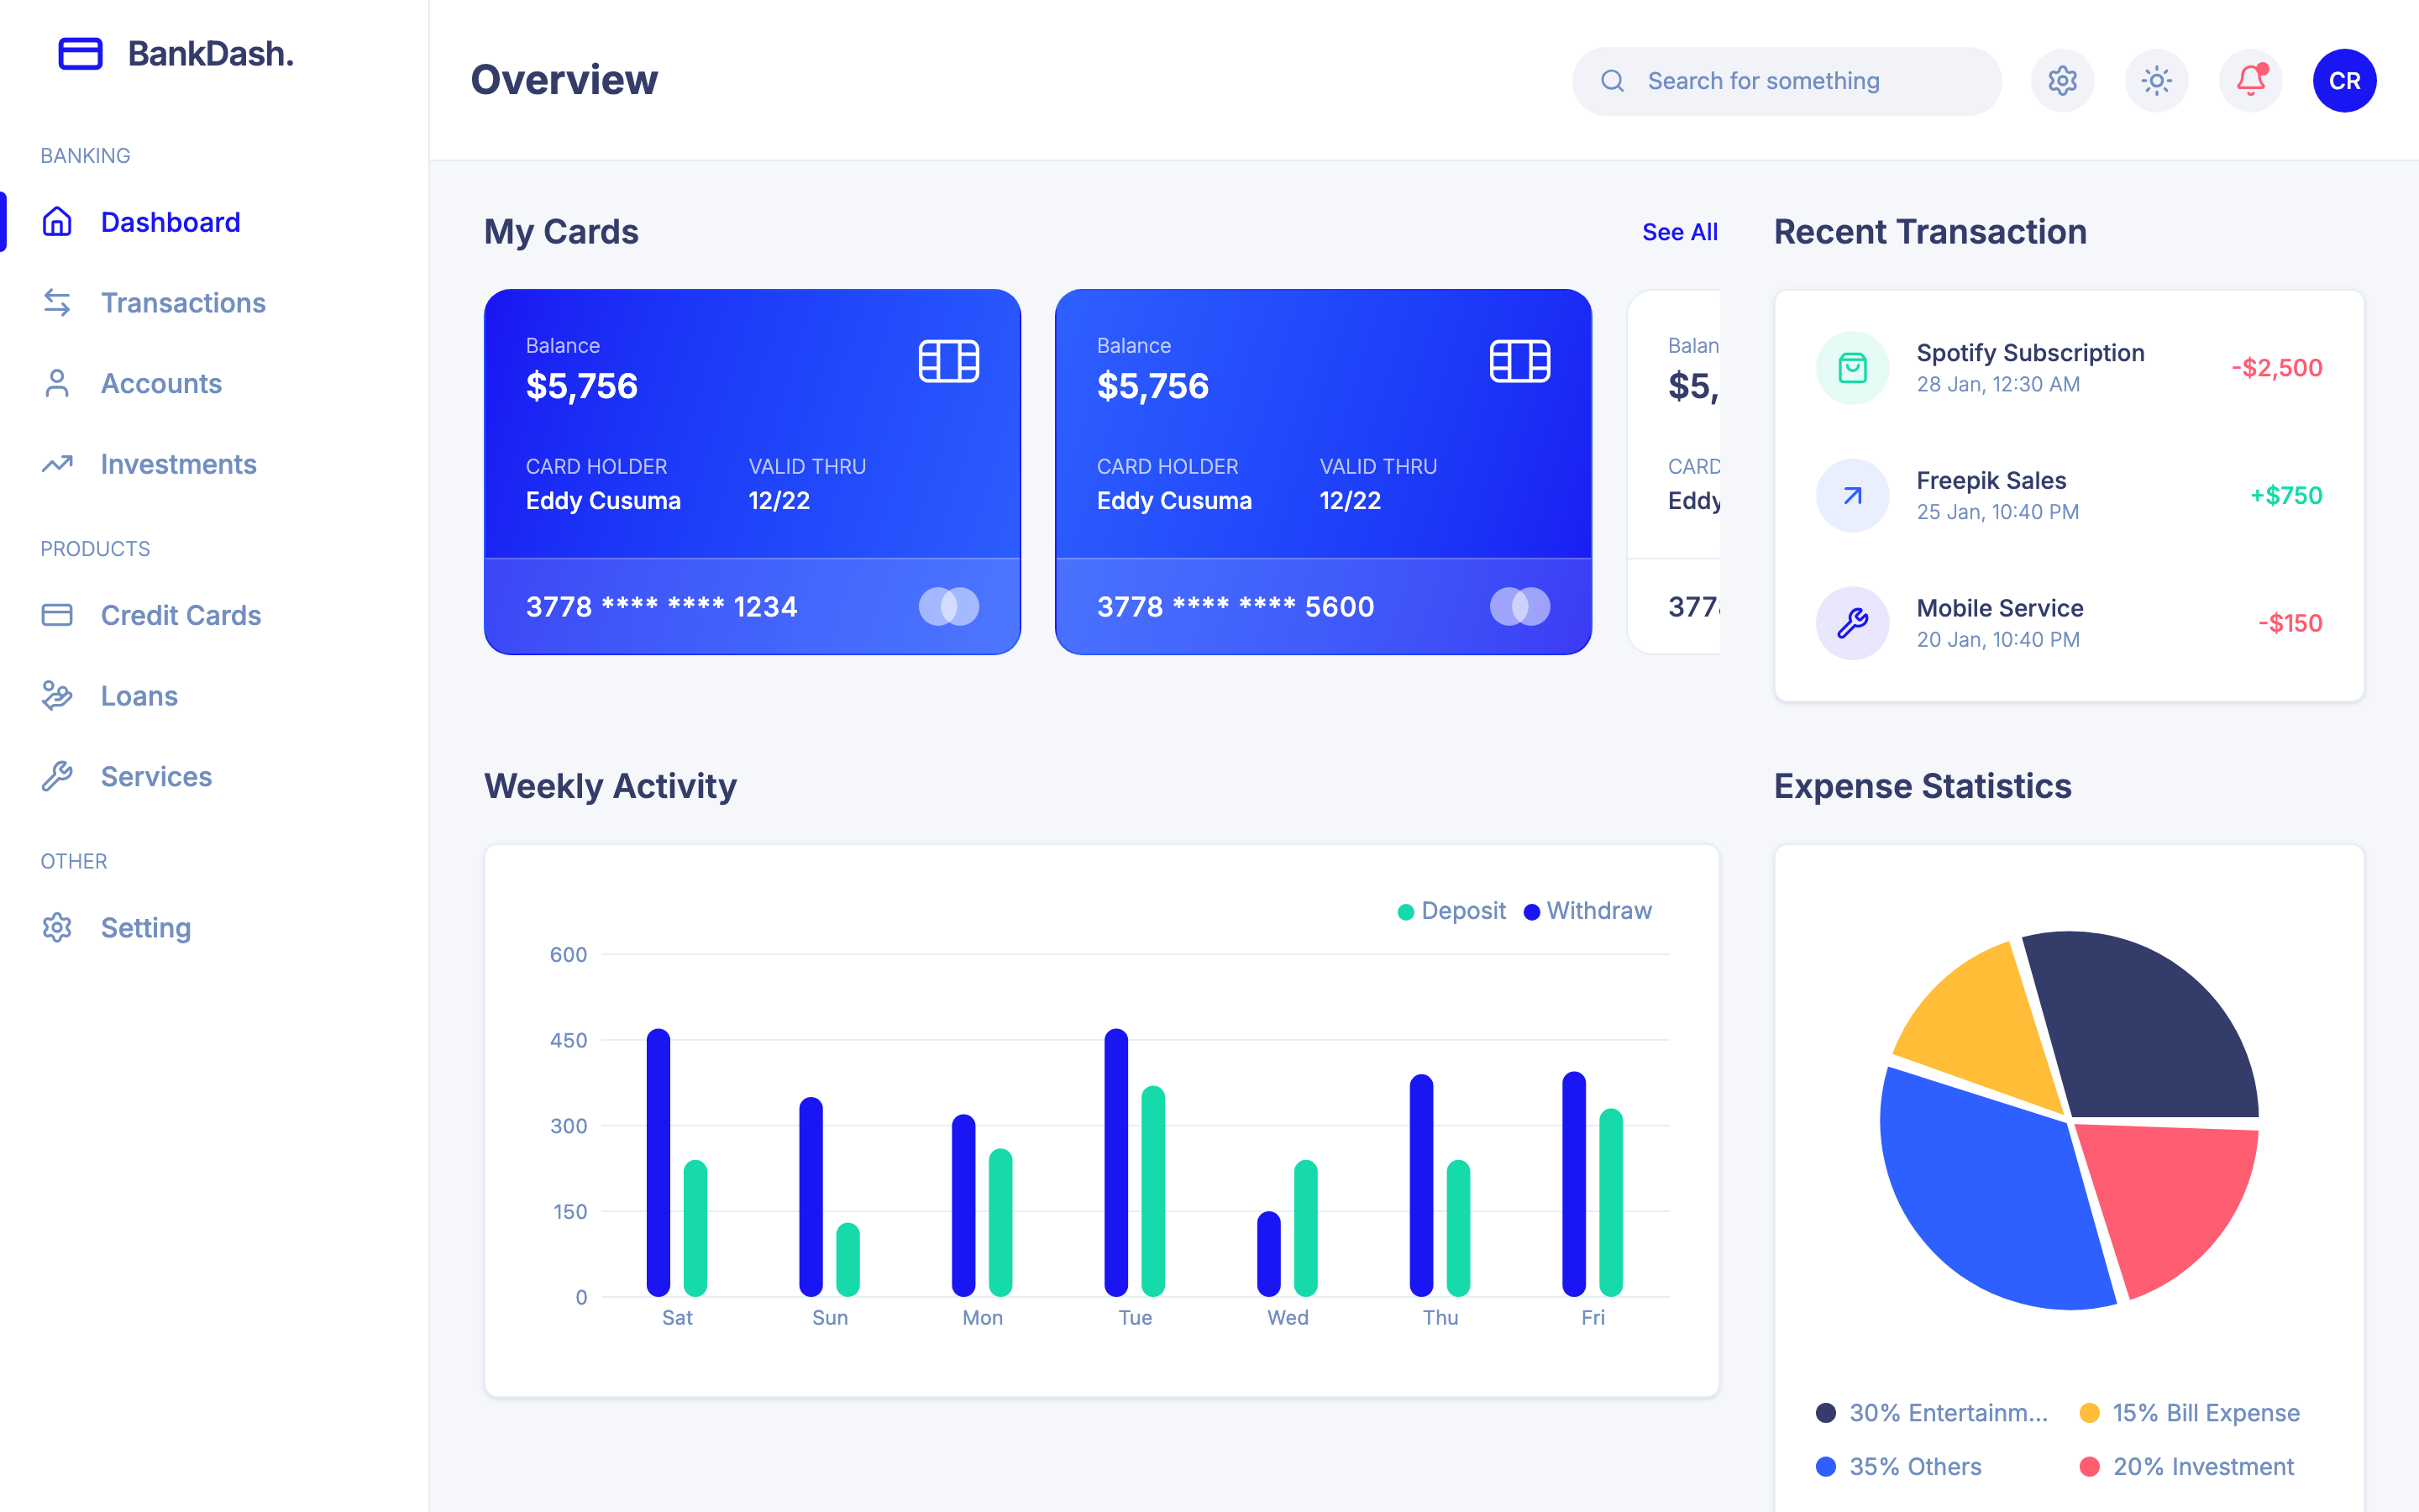Viewport: 2419px width, 1512px height.
Task: Click the BankDash. brand name
Action: 211,53
